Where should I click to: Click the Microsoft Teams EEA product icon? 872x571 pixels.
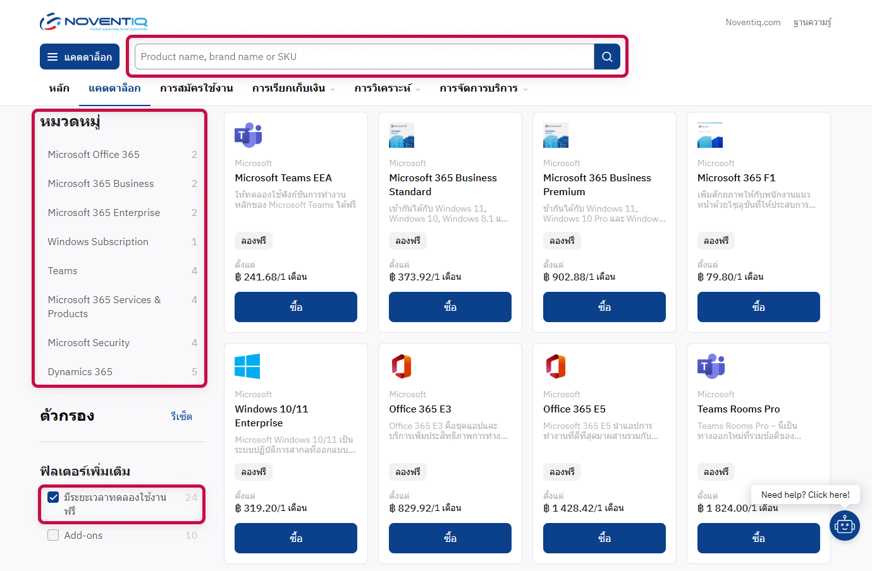click(248, 135)
